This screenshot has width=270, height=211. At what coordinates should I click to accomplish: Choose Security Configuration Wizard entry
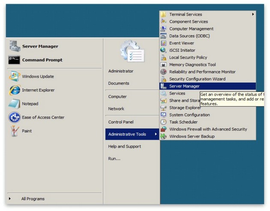click(208, 79)
